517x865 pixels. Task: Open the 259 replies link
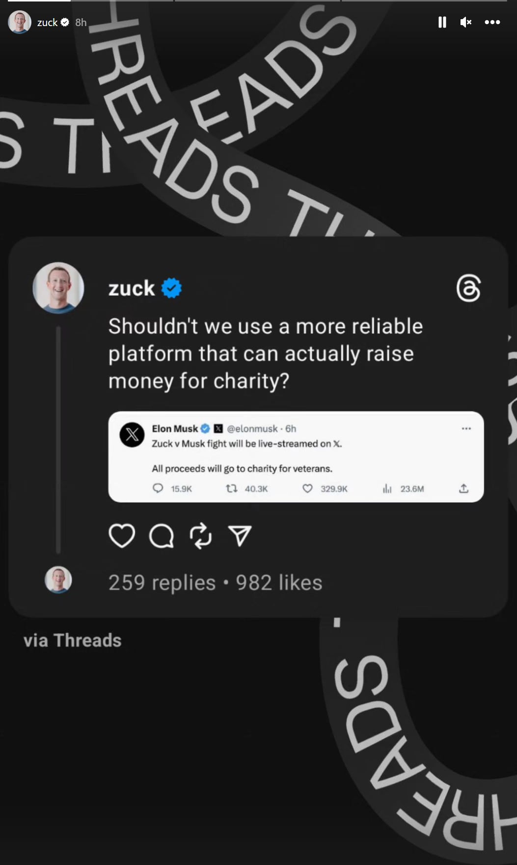(x=162, y=583)
